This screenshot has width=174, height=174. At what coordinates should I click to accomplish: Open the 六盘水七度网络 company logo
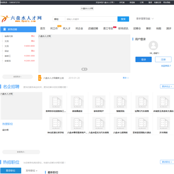click(120, 123)
